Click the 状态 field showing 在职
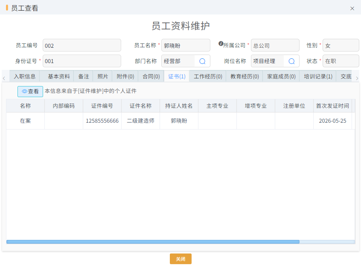The width and height of the screenshot is (361, 265). point(341,61)
